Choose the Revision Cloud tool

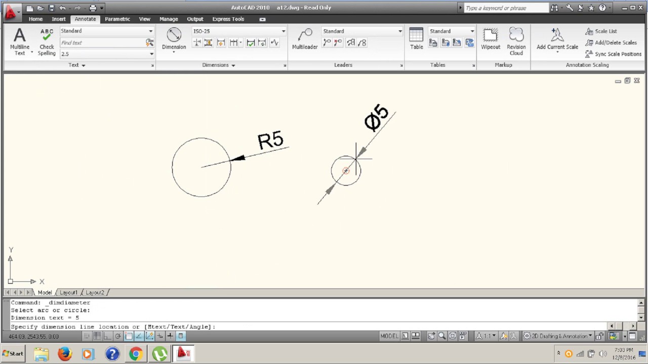(x=516, y=41)
